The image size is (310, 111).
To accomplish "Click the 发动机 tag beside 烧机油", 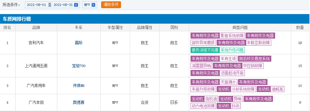I will point(198,99).
